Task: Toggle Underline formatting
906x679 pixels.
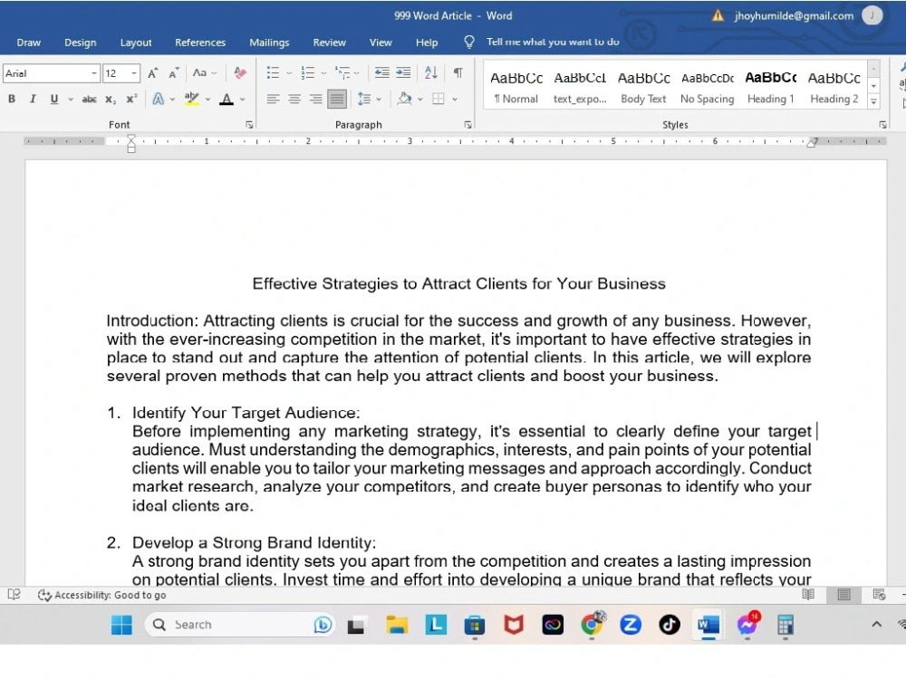Action: tap(54, 100)
